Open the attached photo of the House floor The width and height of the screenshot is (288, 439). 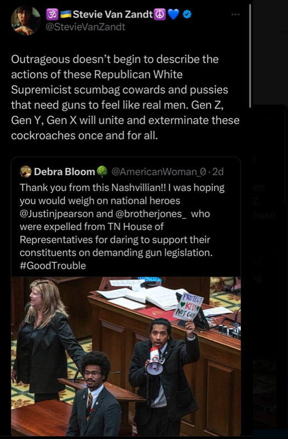click(x=126, y=356)
